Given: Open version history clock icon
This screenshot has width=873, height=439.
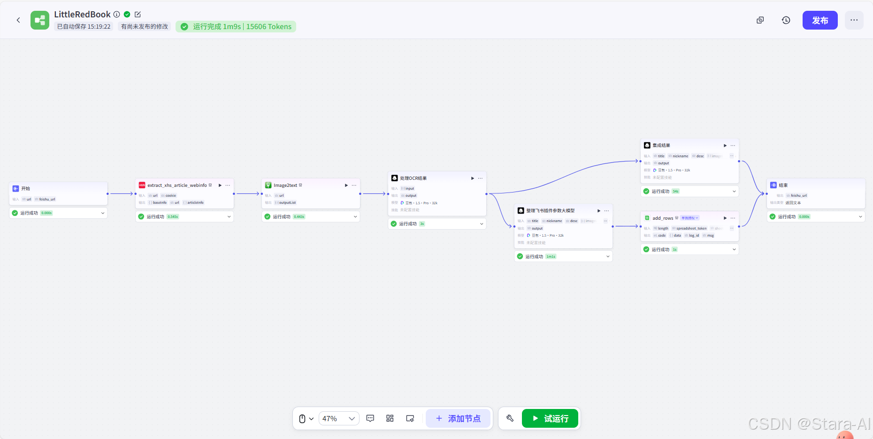Looking at the screenshot, I should [x=786, y=20].
